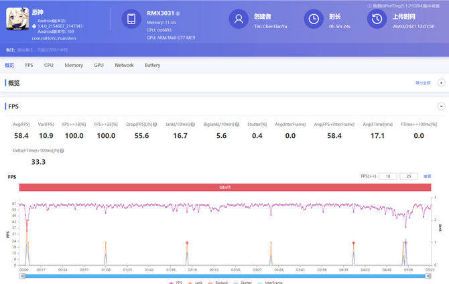Click the blue timeline range bar
Screen dimensions: 449x284
[225, 276]
